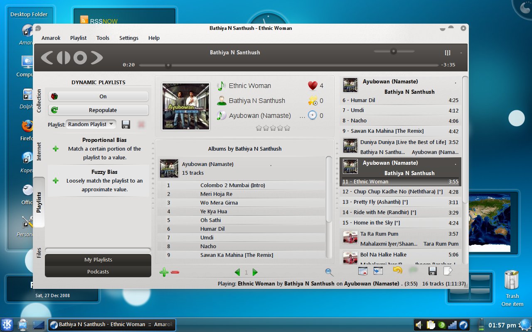This screenshot has width=532, height=332.
Task: Switch to the Collection side tab
Action: 39,100
